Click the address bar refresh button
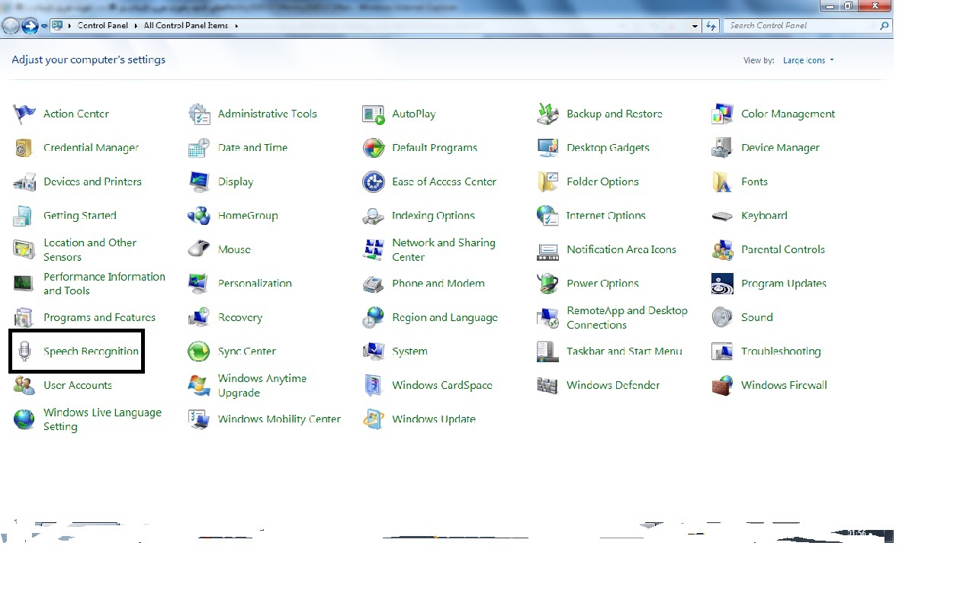976x610 pixels. 711,26
